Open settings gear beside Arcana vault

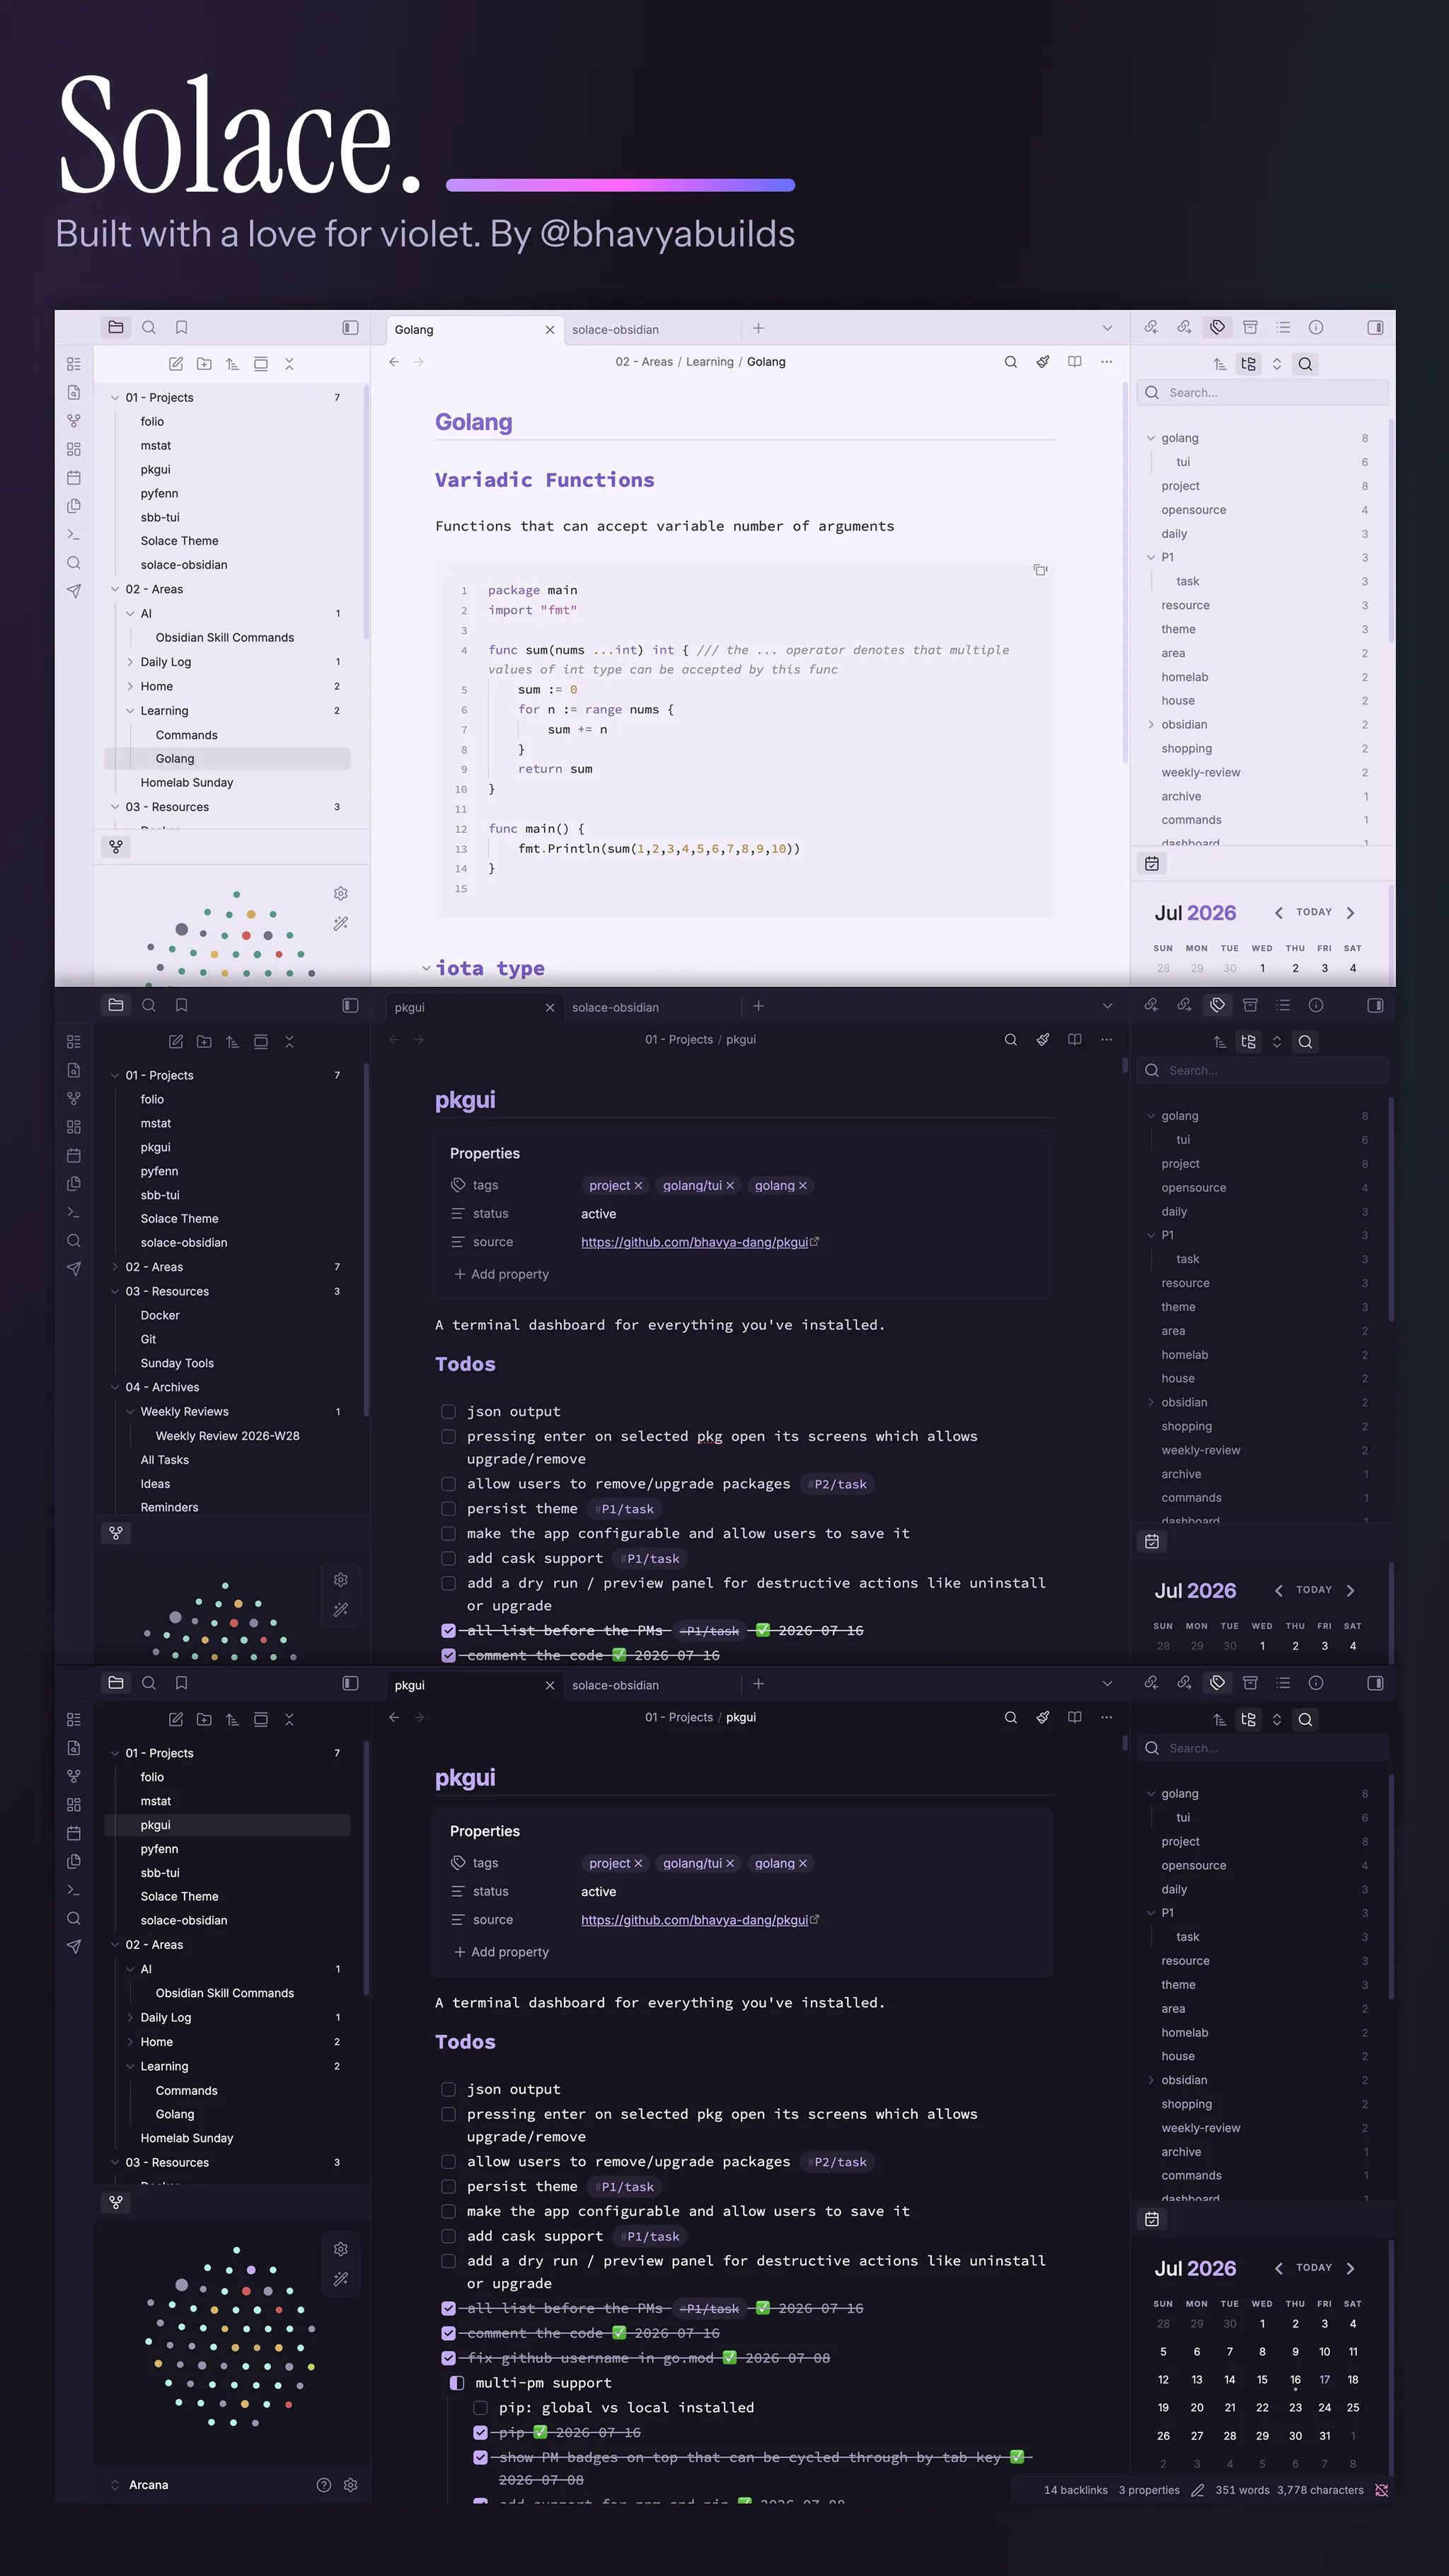[351, 2485]
